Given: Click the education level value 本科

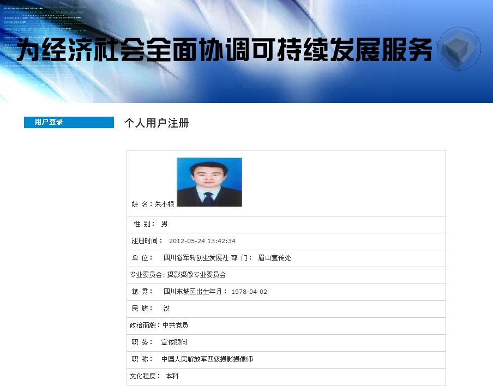Looking at the screenshot, I should click(x=172, y=376).
